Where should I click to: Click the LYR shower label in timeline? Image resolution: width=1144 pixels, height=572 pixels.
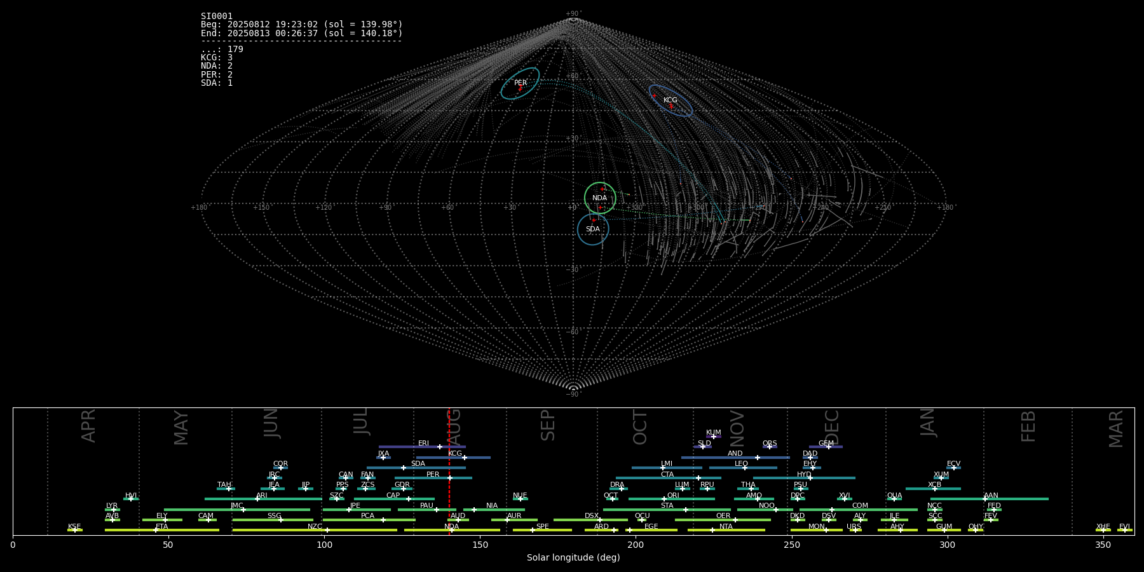click(112, 506)
